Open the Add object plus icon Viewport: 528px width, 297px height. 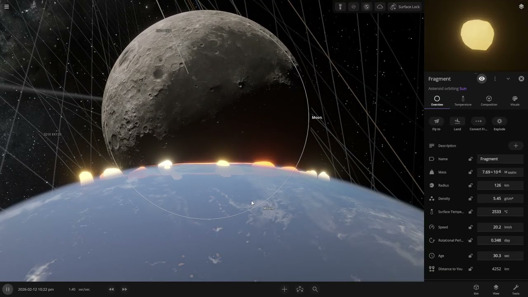tap(284, 290)
